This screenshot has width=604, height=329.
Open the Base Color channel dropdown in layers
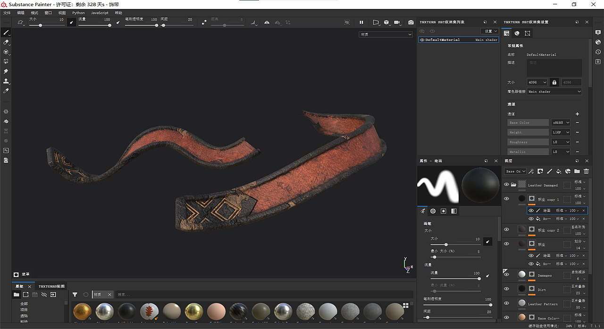coord(515,171)
